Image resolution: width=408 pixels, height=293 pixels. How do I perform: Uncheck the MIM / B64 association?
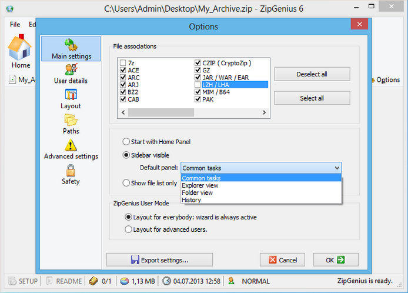(198, 92)
